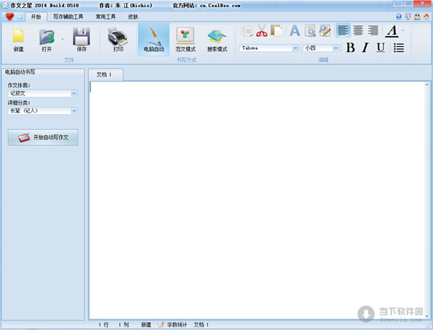The image size is (433, 330).
Task: Click the paste clipboard icon
Action: point(276,30)
